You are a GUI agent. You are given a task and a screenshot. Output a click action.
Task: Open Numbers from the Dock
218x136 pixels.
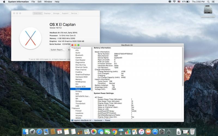click(x=128, y=132)
